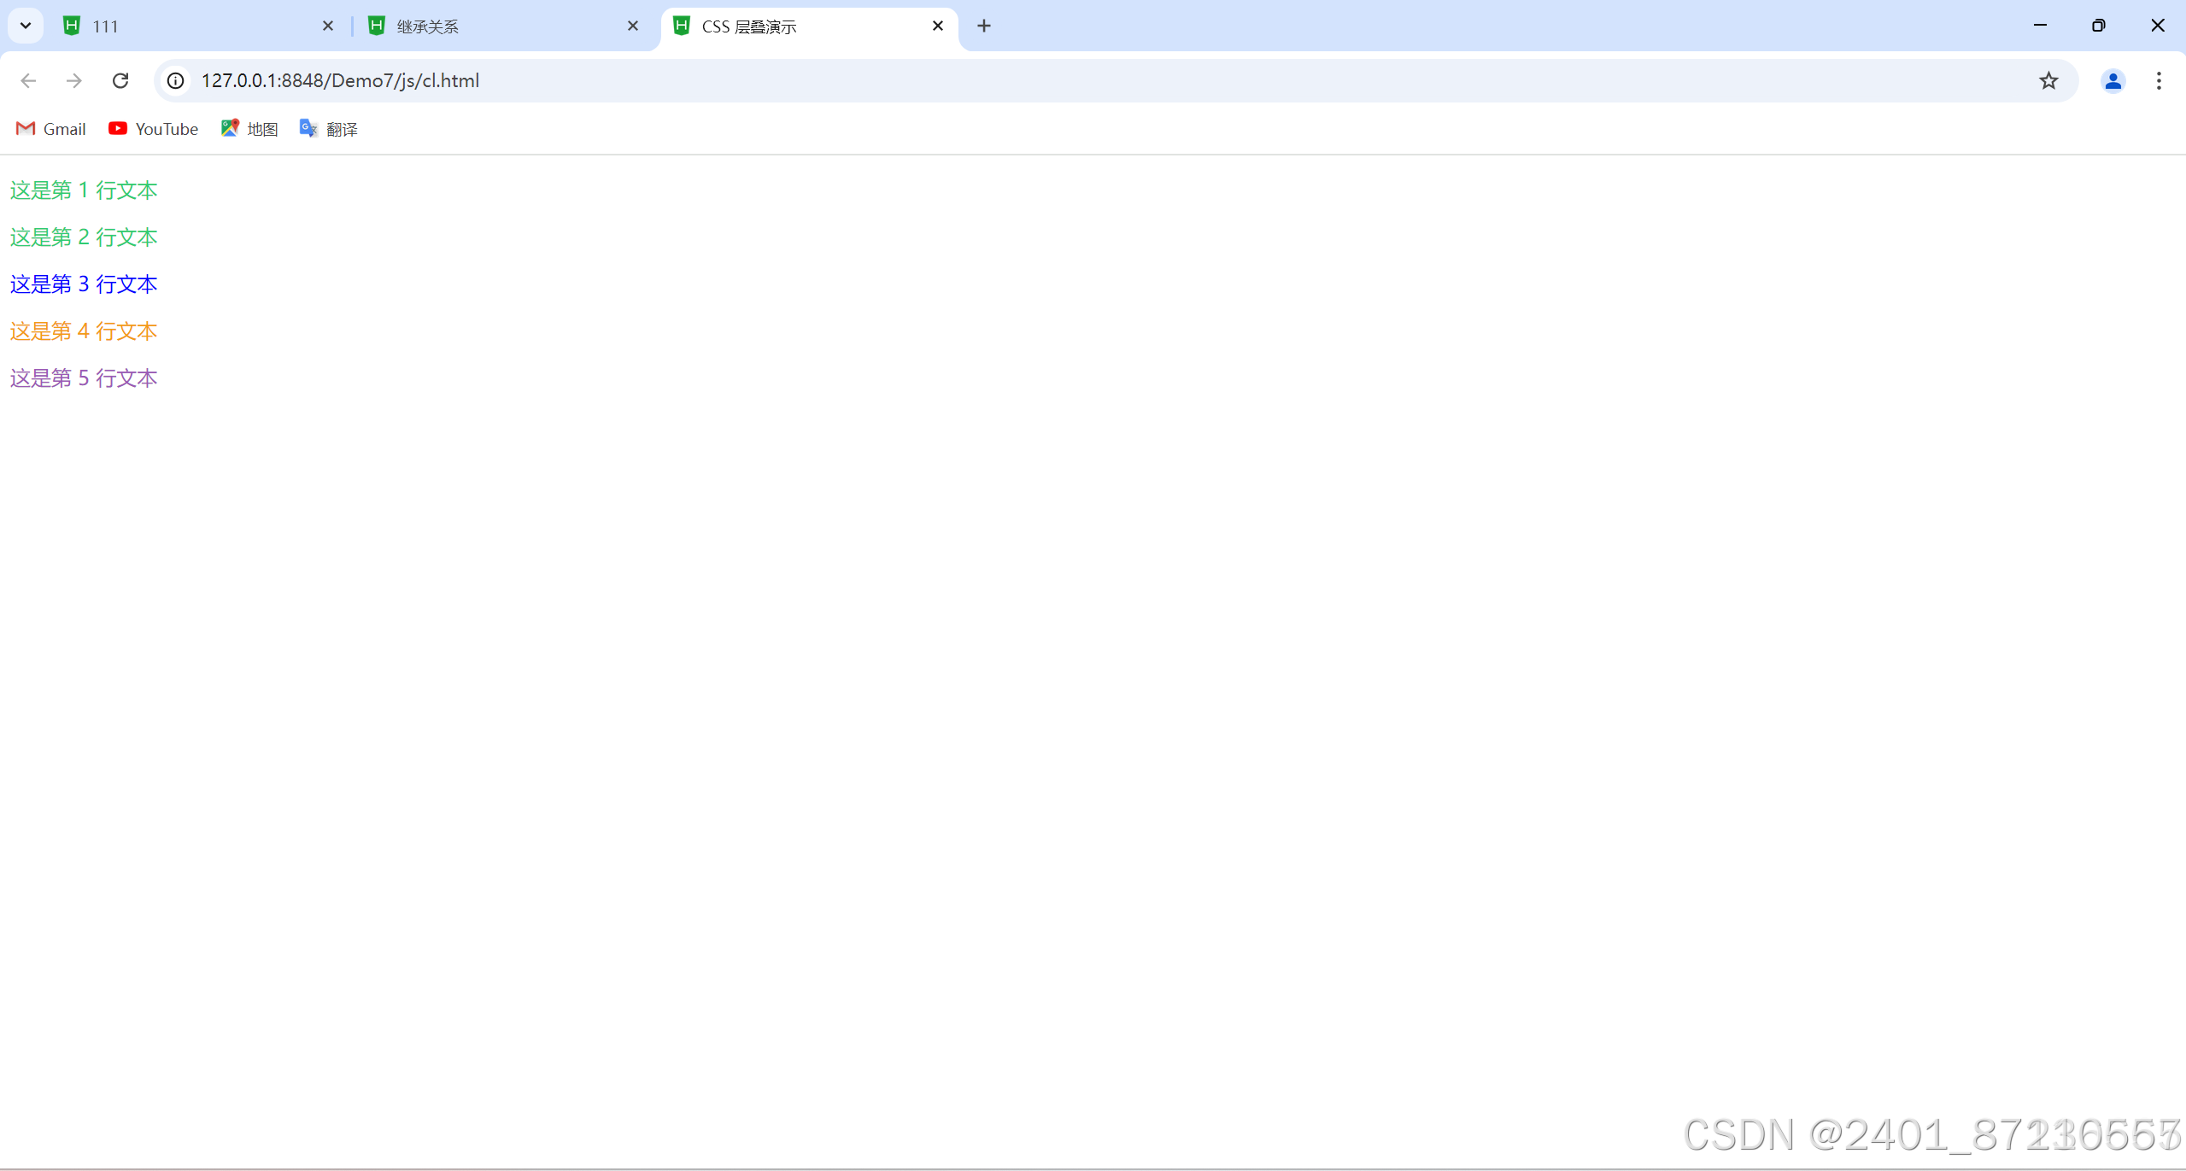Click the blue 这是第 3 行文本 line
This screenshot has width=2186, height=1171.
(x=84, y=284)
